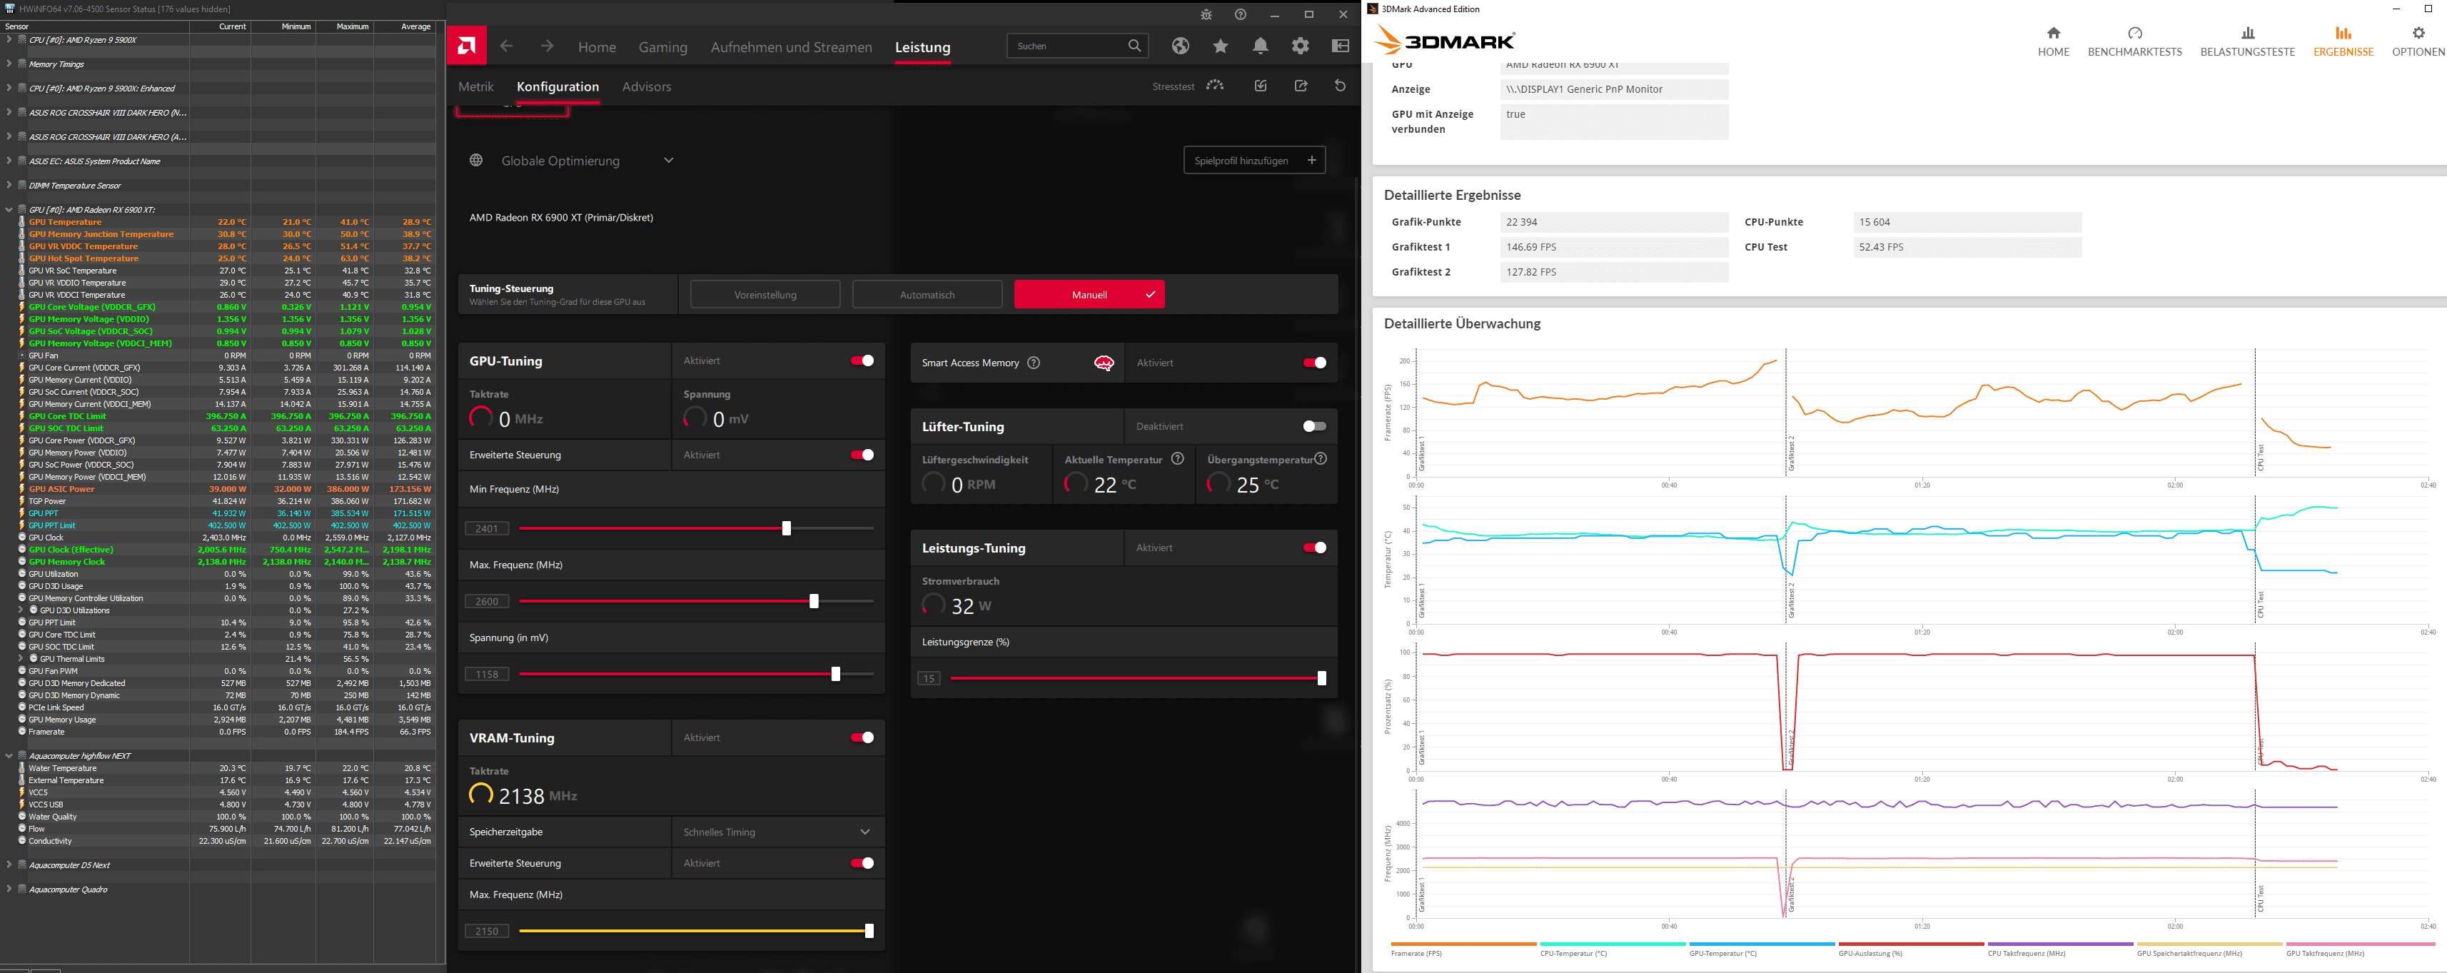Open 3DMark HOME icon
Viewport: 2447px width, 973px height.
click(2053, 34)
